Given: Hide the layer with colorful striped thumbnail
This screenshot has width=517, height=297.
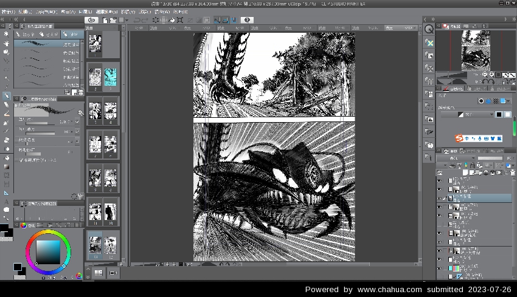Looking at the screenshot, I should pyautogui.click(x=439, y=268).
